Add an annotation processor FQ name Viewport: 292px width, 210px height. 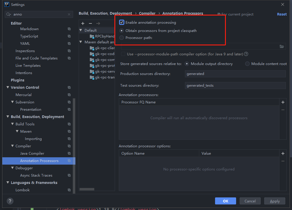click(x=283, y=102)
